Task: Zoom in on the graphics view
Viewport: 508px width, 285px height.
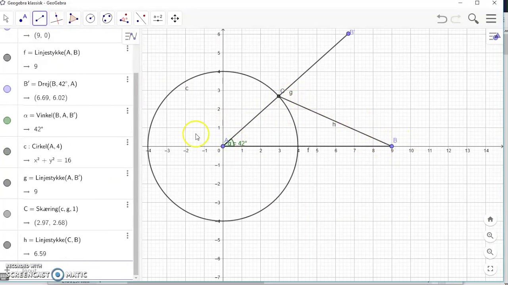Action: click(490, 236)
